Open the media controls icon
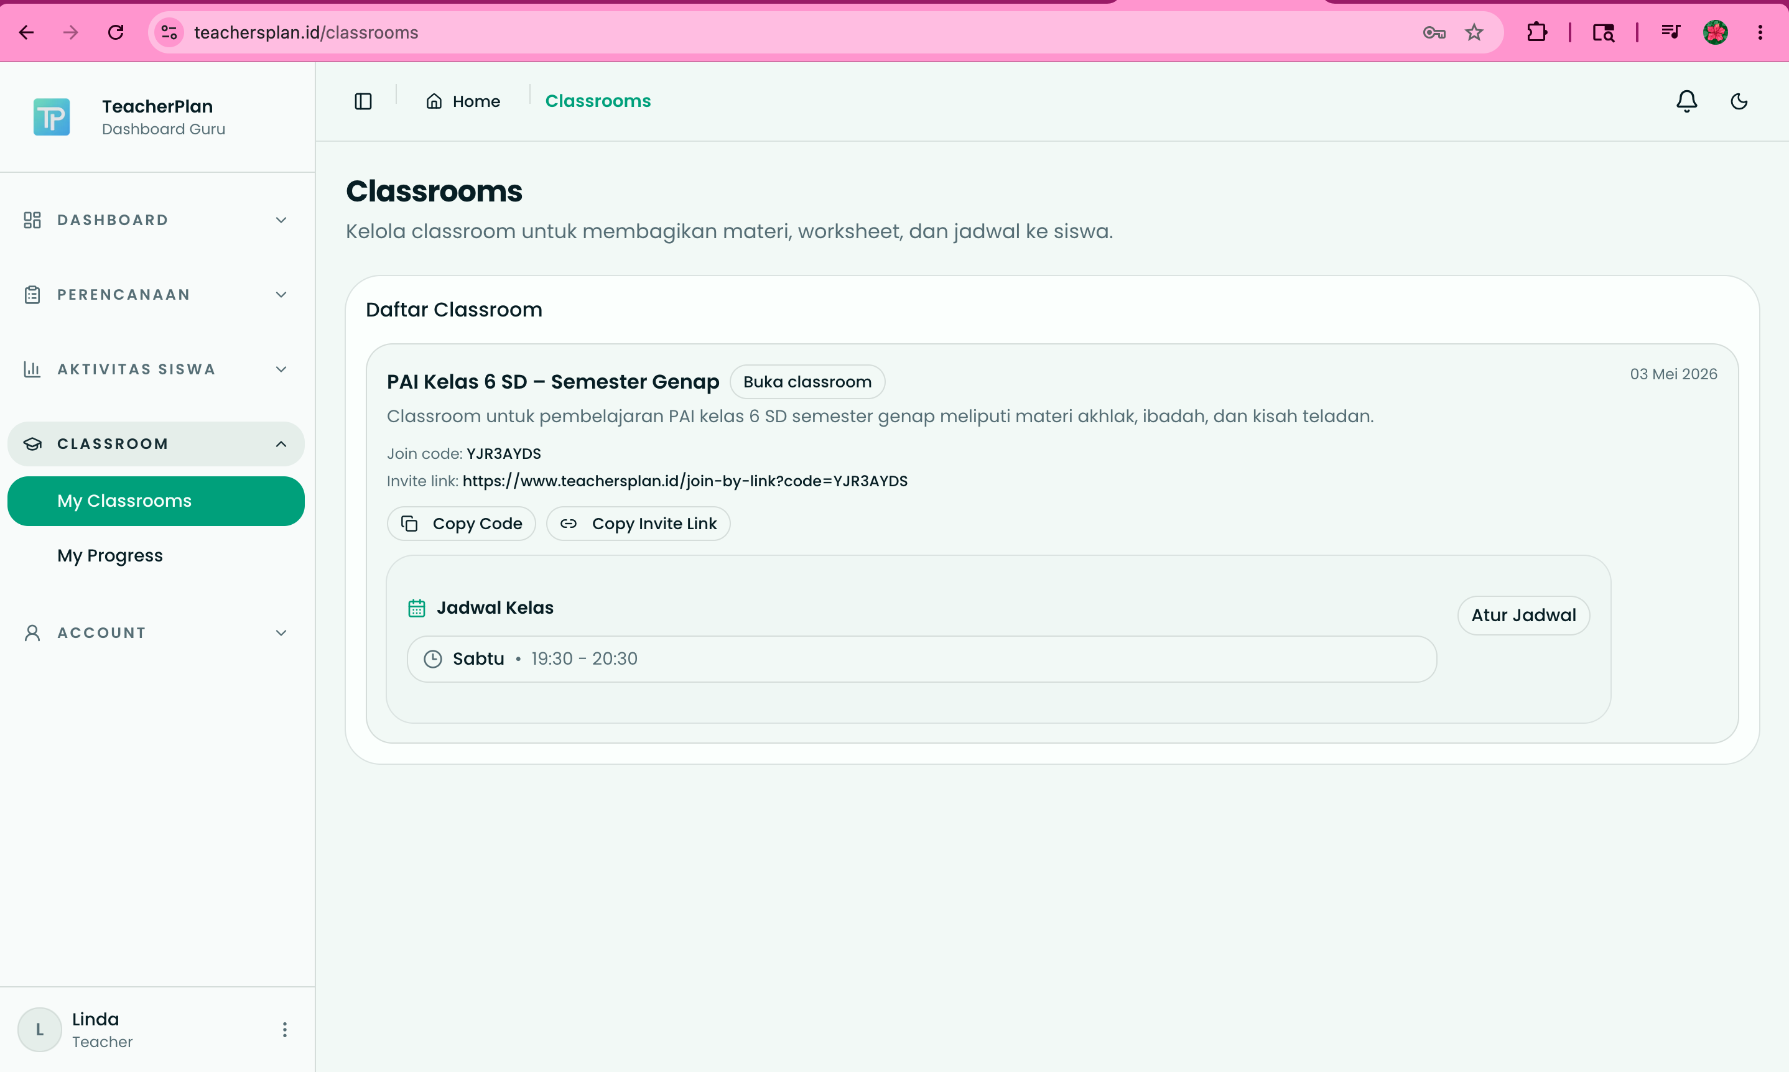1789x1072 pixels. coord(1671,32)
